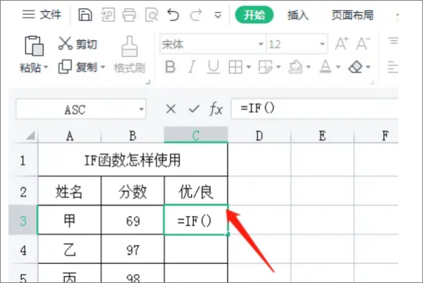Click the draw border pencil icon
The height and width of the screenshot is (283, 423).
click(266, 67)
